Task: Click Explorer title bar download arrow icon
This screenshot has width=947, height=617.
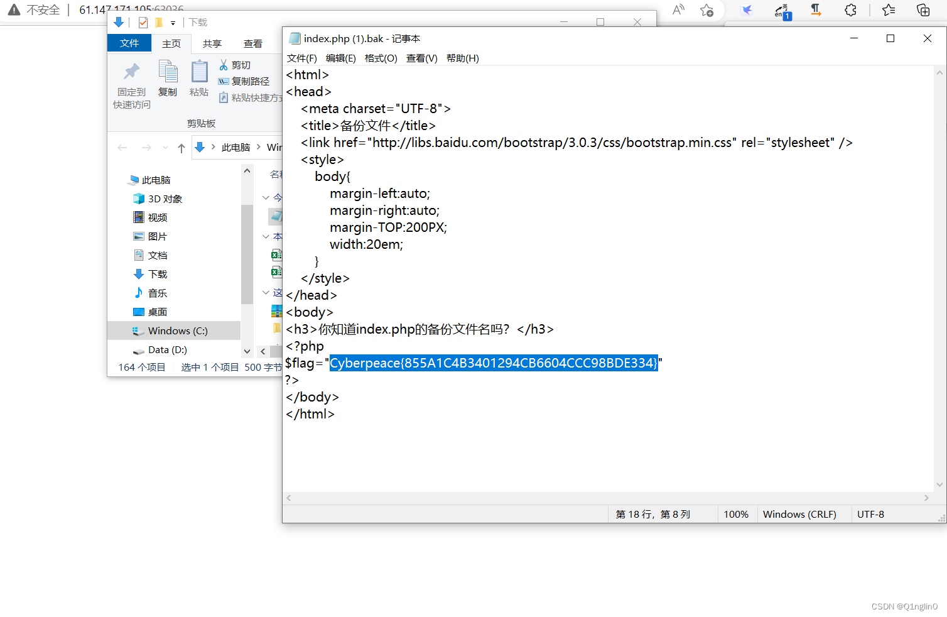Action: (119, 22)
